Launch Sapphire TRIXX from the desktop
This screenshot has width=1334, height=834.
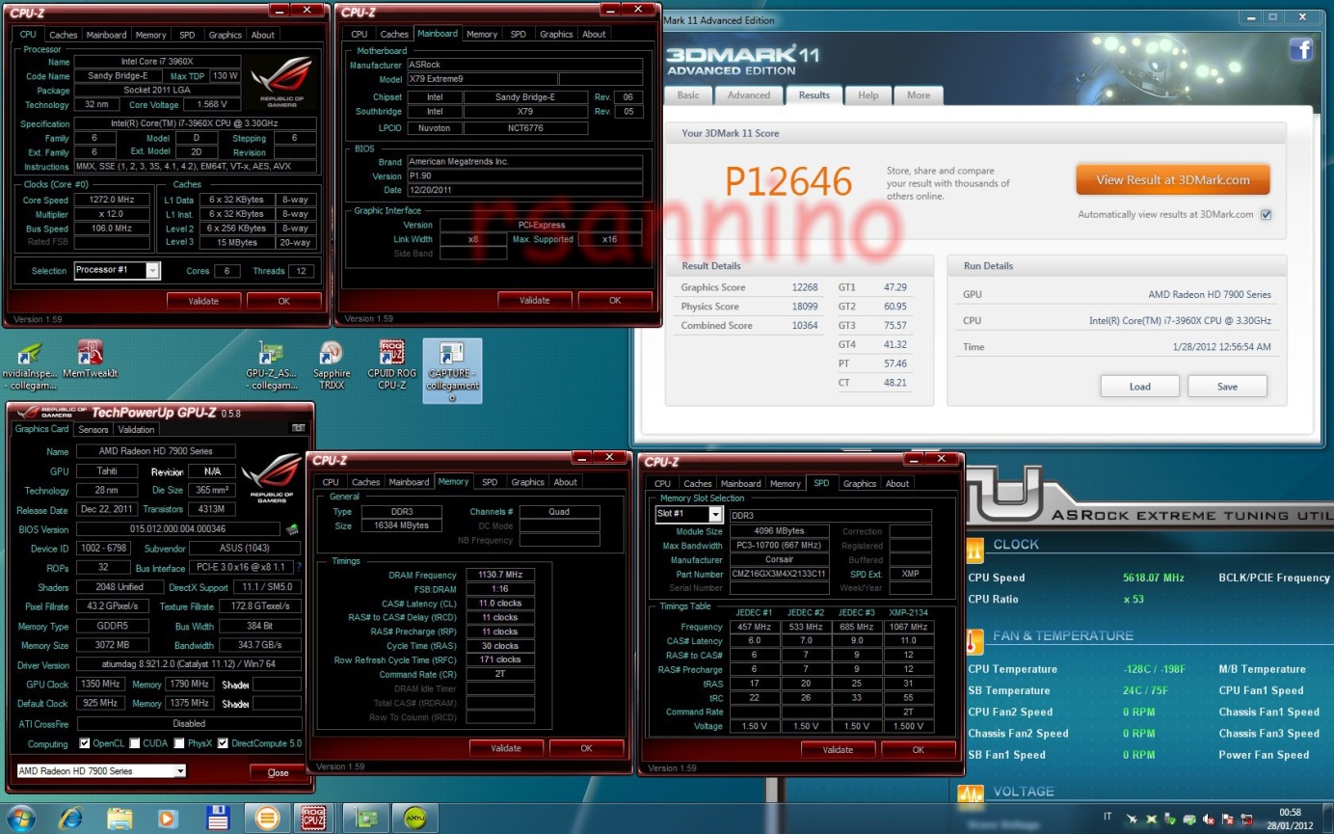pos(332,364)
